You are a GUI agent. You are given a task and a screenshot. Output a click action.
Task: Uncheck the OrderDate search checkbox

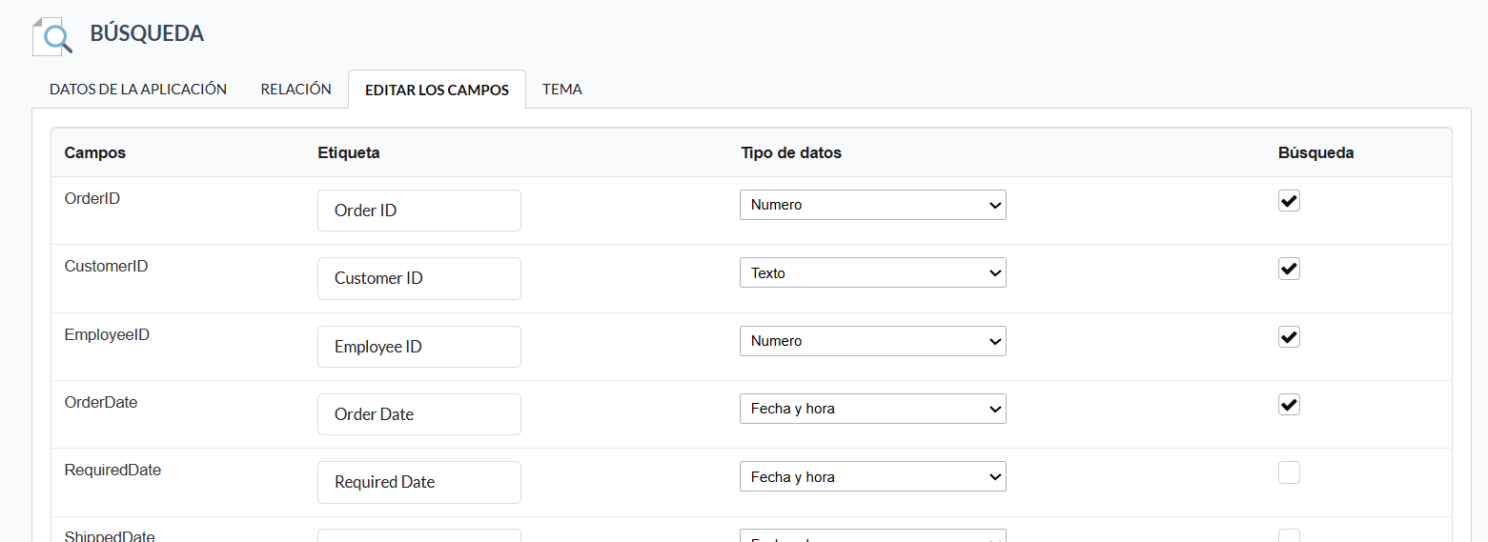pyautogui.click(x=1289, y=405)
